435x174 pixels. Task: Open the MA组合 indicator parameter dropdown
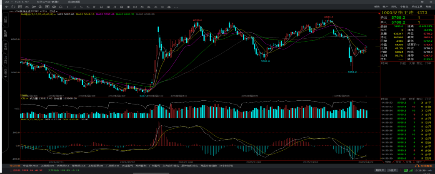[54, 15]
